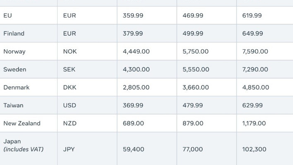The height and width of the screenshot is (165, 293).
Task: Click the SEK currency code
Action: click(69, 69)
